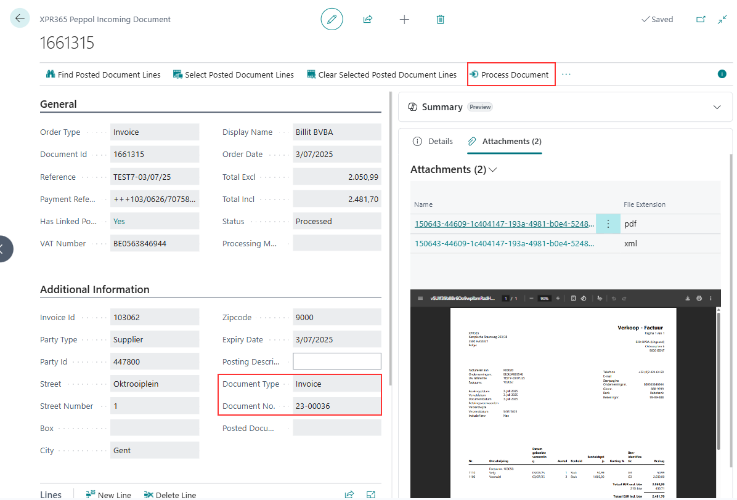The image size is (737, 500).
Task: Click Process Document action
Action: (511, 75)
